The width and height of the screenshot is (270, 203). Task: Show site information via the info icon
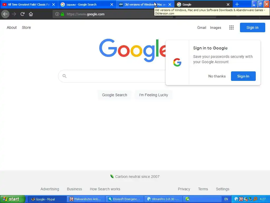[x=57, y=14]
